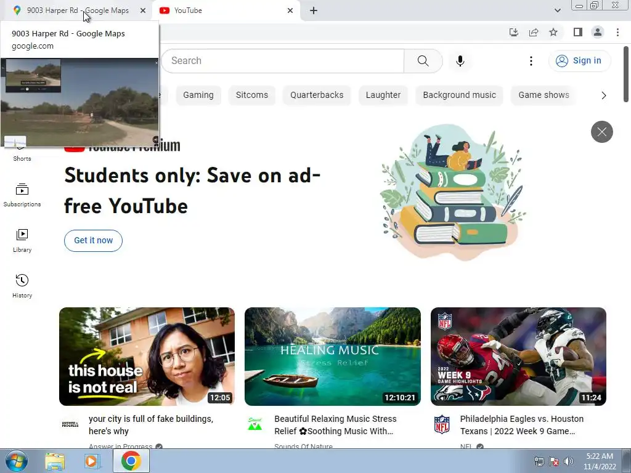
Task: Open Subscriptions in the sidebar
Action: 22,195
